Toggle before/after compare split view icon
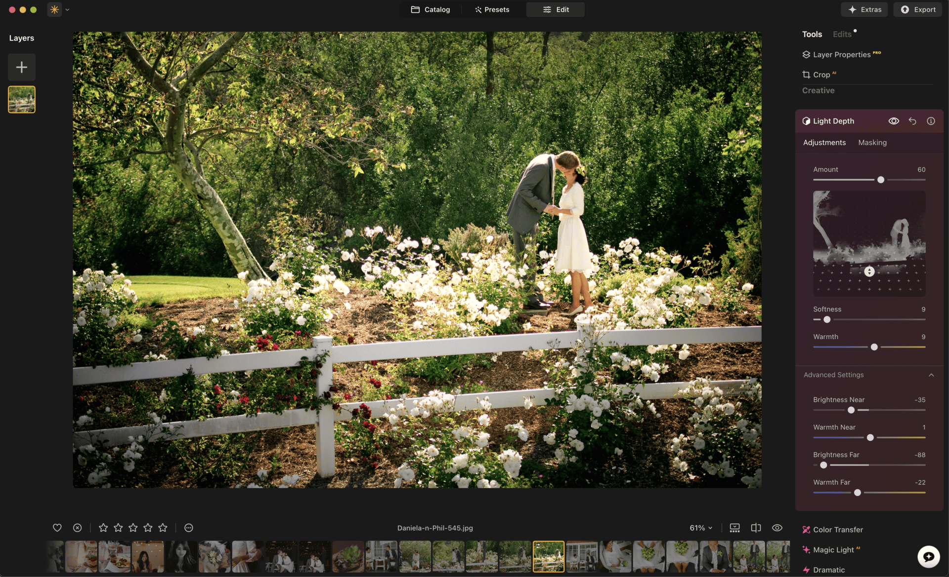Viewport: 949px width, 577px height. [x=756, y=528]
